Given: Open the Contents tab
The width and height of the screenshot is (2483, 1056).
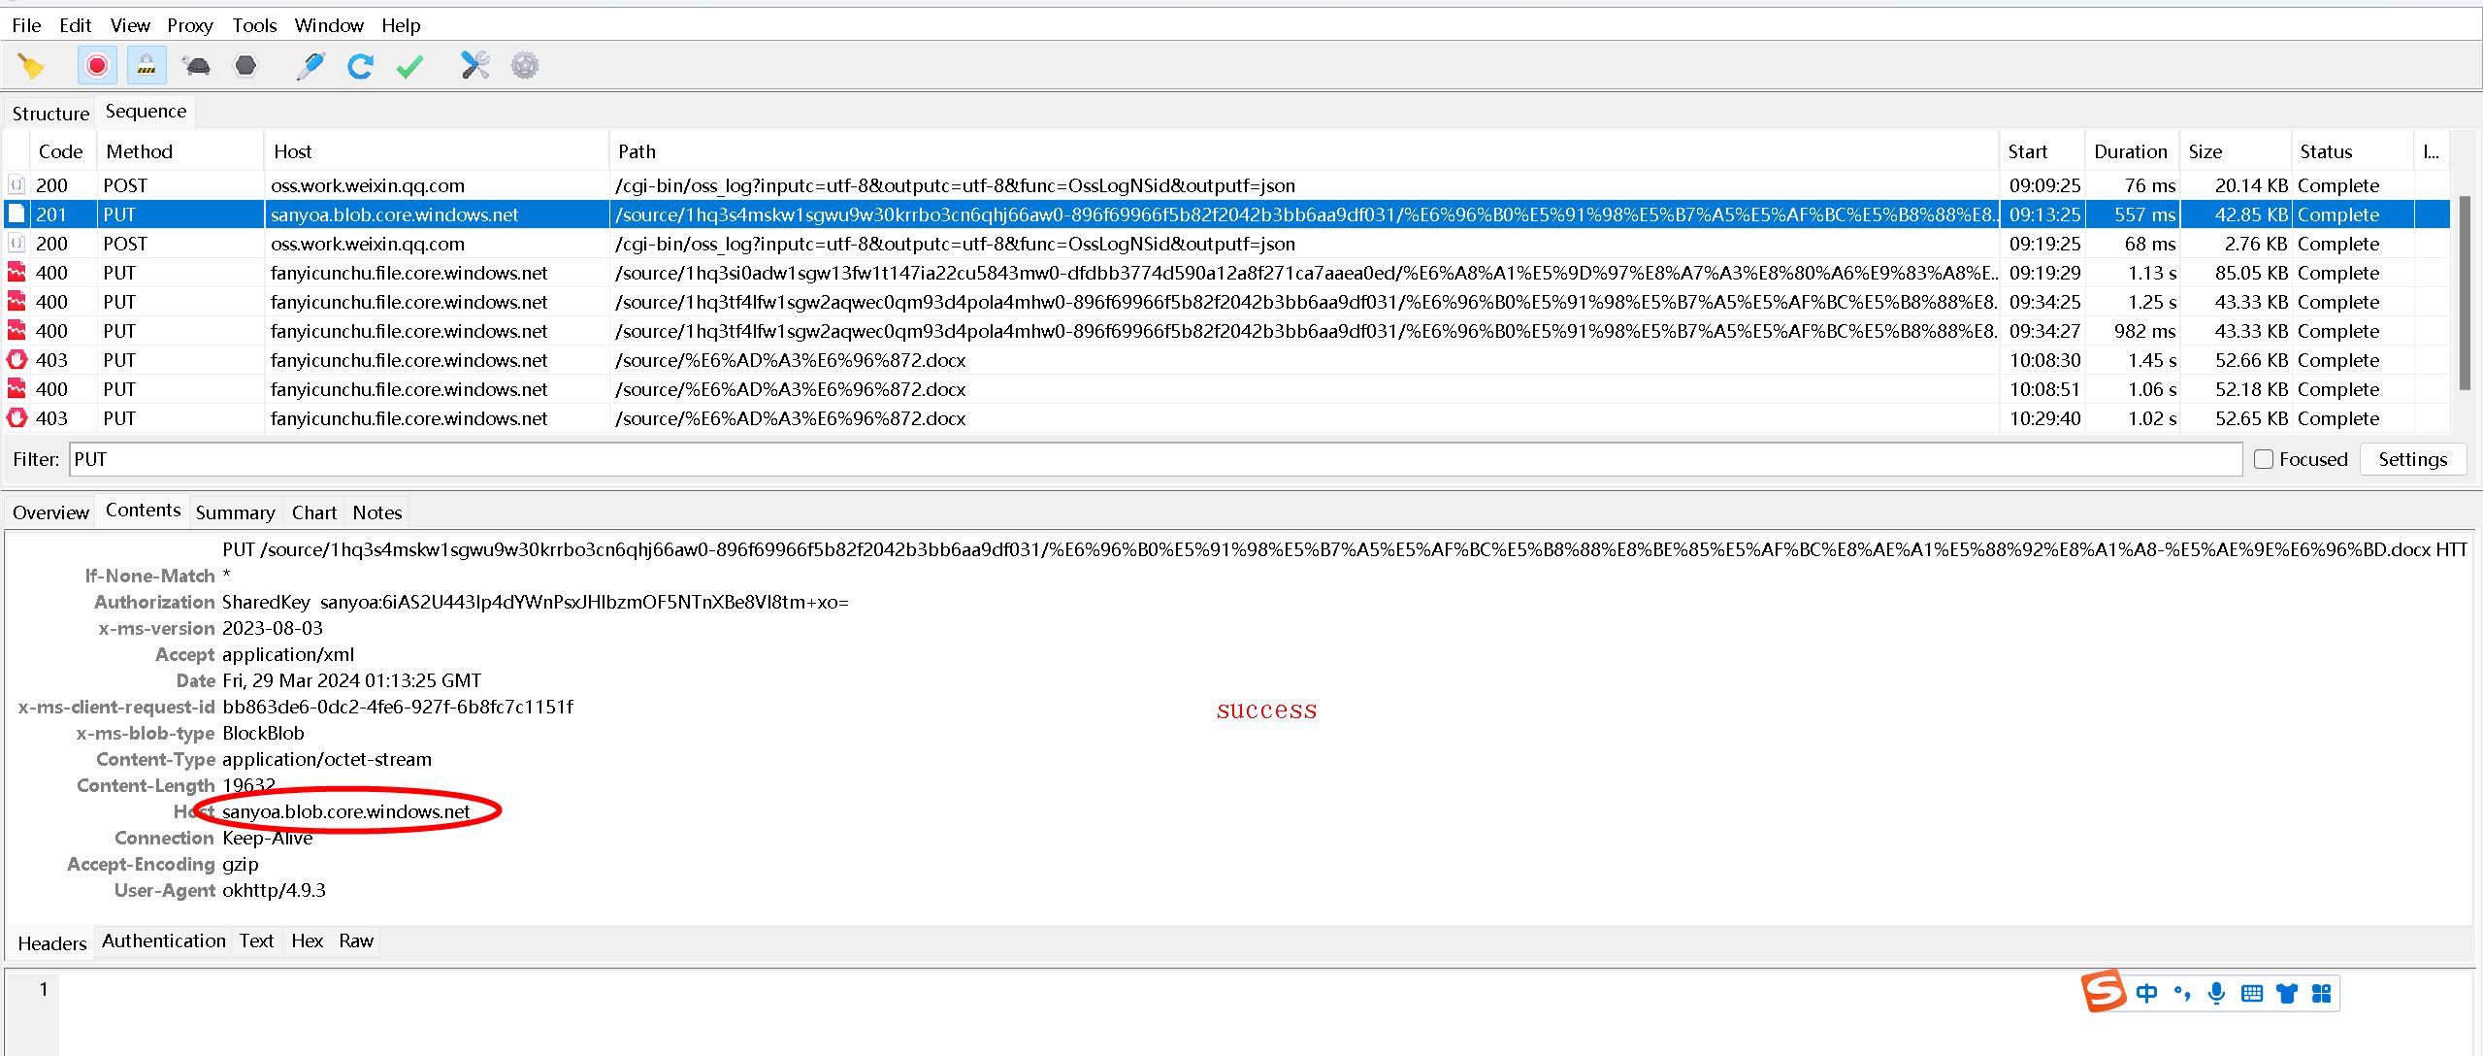Looking at the screenshot, I should click(x=143, y=511).
